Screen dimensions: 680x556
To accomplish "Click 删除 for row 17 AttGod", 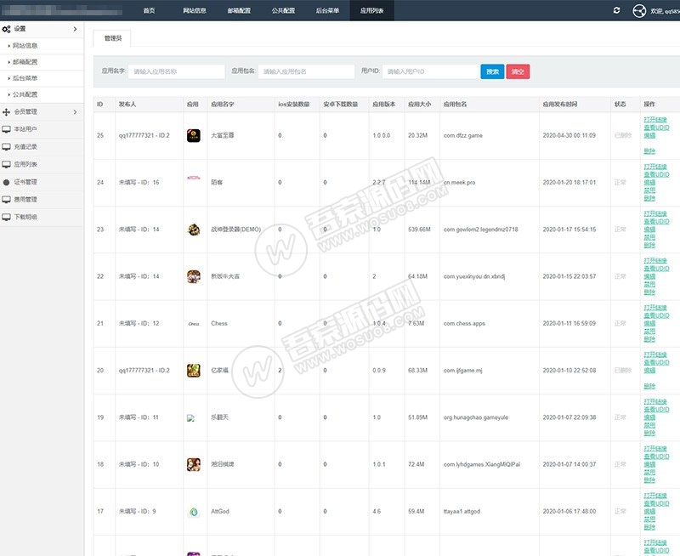I will pos(649,527).
